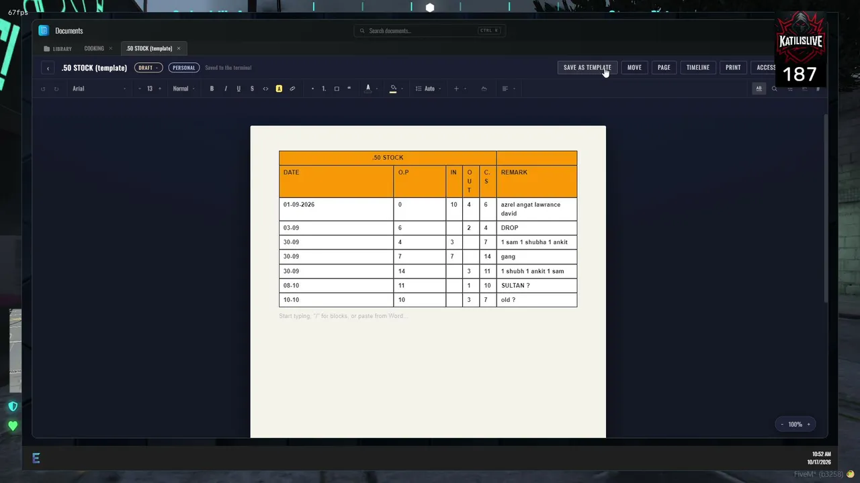Start a numbered list
Image resolution: width=860 pixels, height=483 pixels.
coord(324,89)
